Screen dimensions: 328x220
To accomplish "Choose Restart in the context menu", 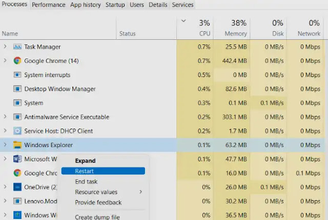I will (103, 171).
